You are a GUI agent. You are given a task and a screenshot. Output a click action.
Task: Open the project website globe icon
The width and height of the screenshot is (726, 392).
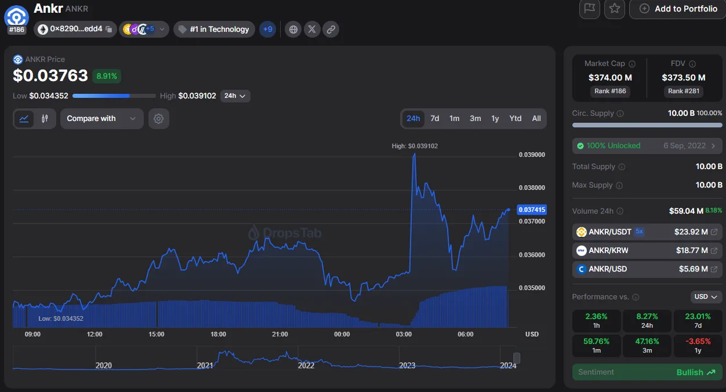293,29
